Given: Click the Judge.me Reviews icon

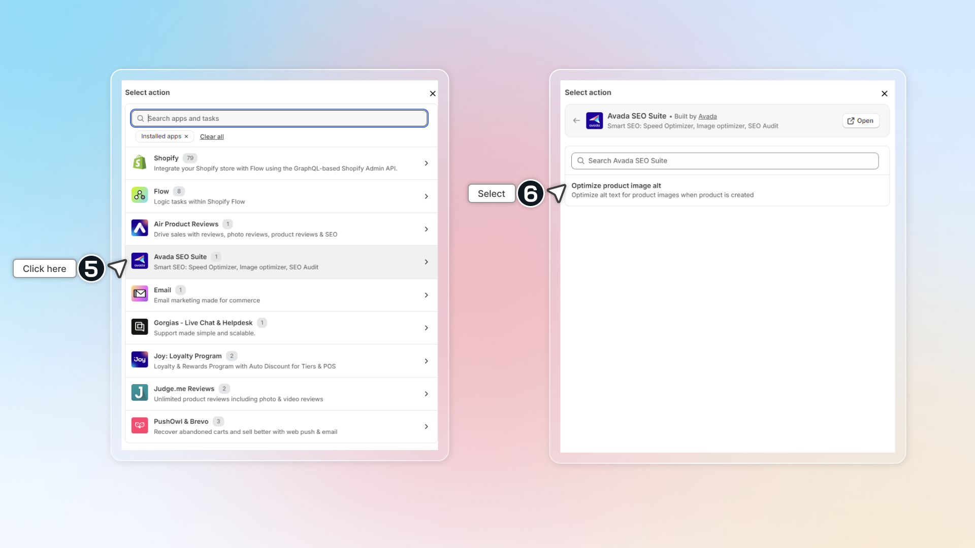Looking at the screenshot, I should [140, 393].
